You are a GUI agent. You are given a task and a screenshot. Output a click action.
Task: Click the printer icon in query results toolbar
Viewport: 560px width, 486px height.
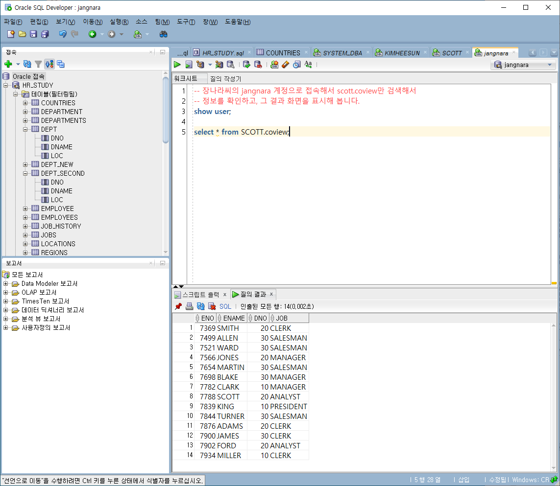pyautogui.click(x=189, y=306)
